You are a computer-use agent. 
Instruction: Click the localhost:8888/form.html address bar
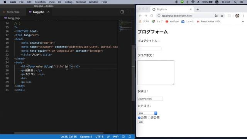177,16
